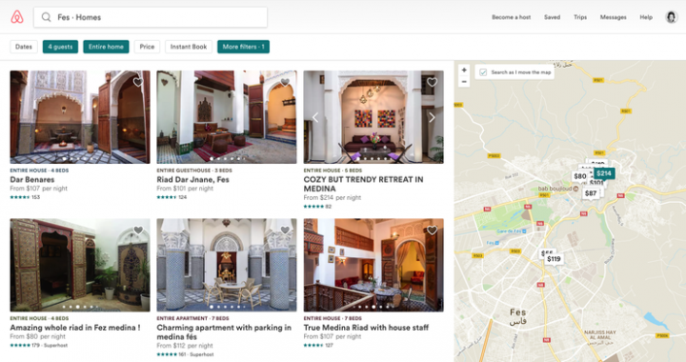The height and width of the screenshot is (362, 686).
Task: Click 'ENTIRE GUESTHOUSE · 3 BEDS' label
Action: tap(194, 171)
